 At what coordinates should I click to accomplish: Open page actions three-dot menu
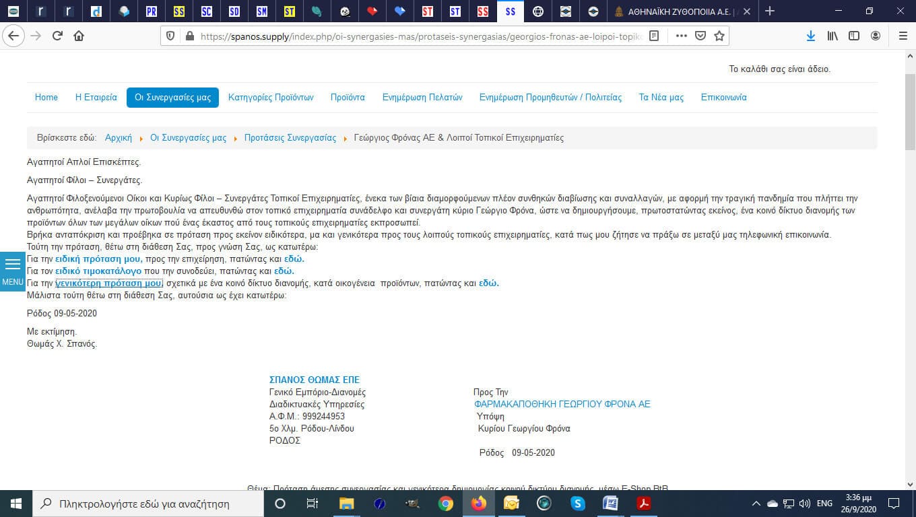(682, 36)
